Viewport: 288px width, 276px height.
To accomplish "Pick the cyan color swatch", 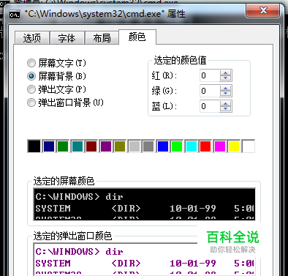I will [192, 146].
